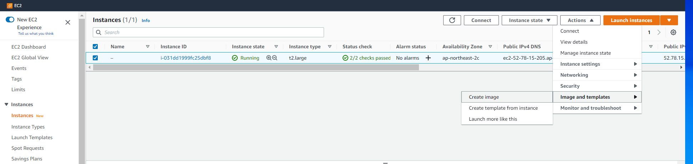Sort by Availability Zone column arrow
The image size is (693, 164).
pyautogui.click(x=490, y=47)
